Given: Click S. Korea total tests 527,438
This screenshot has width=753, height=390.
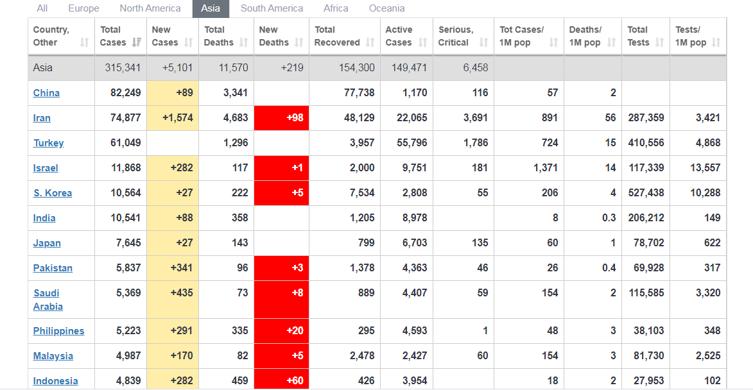Looking at the screenshot, I should point(646,192).
